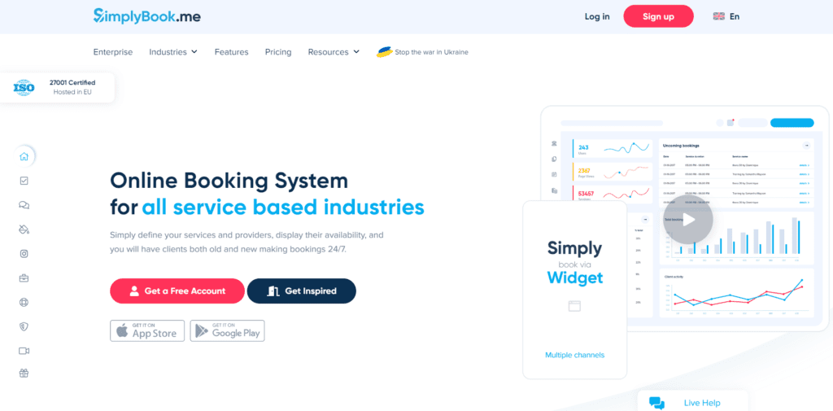Open the chat bubbles sidebar icon

pos(24,205)
